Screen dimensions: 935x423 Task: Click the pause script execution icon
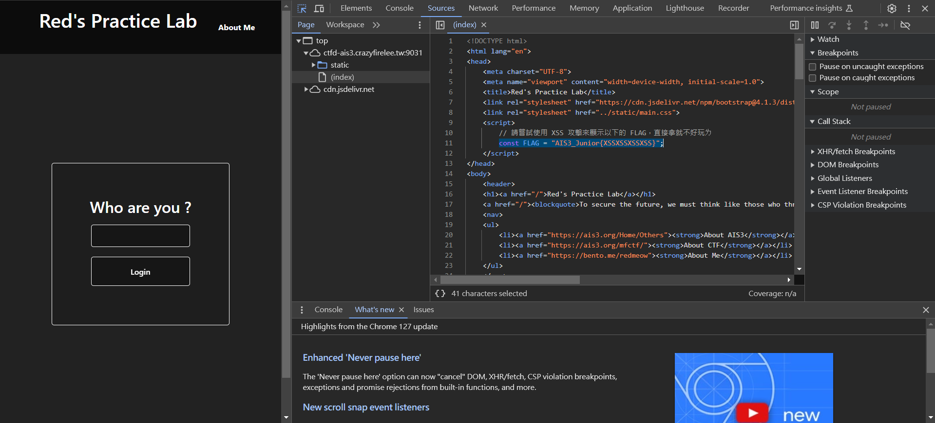(x=815, y=25)
